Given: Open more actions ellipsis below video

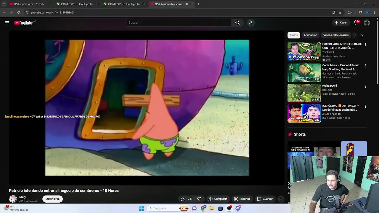Looking at the screenshot, I should 281,199.
